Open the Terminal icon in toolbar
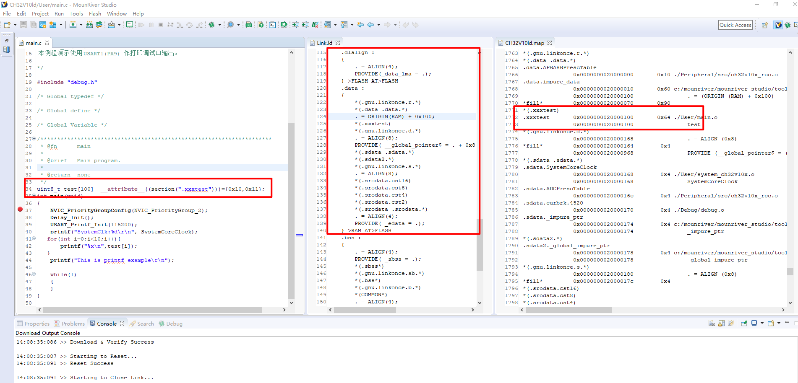Screen dimensions: 798x383 272,25
